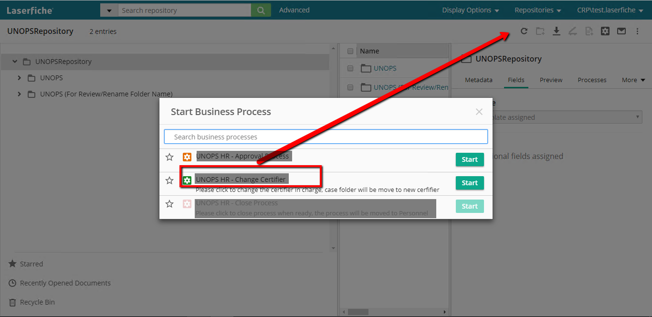Click the green search magnifier button
This screenshot has height=317, width=652.
tap(261, 10)
